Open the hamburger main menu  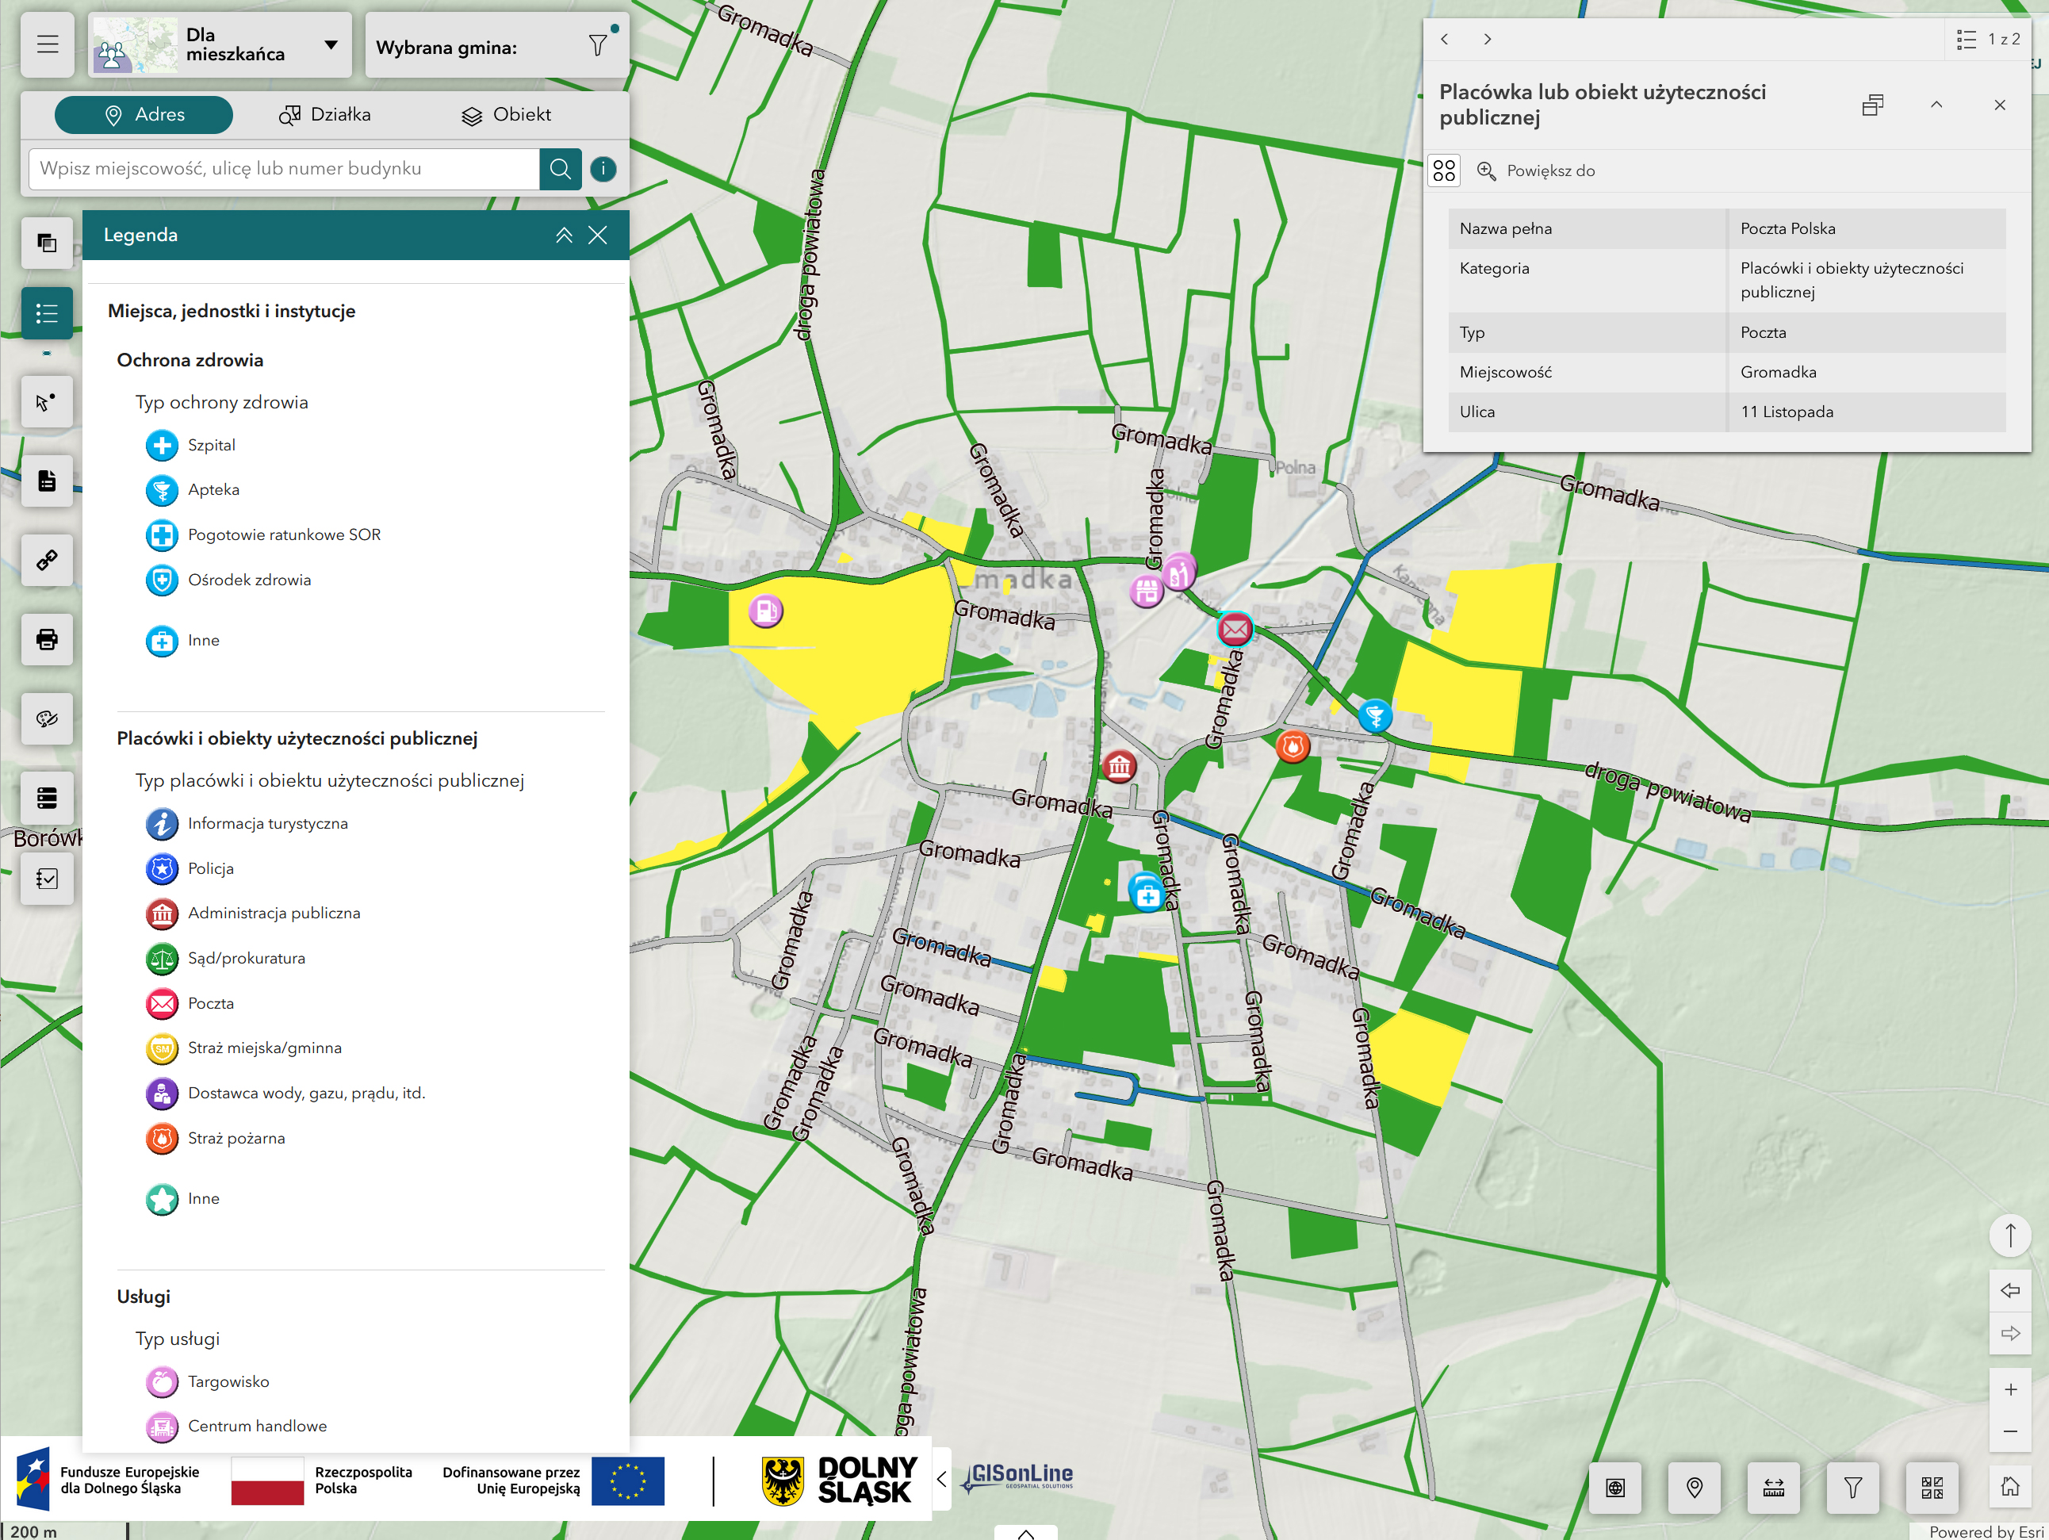[48, 44]
